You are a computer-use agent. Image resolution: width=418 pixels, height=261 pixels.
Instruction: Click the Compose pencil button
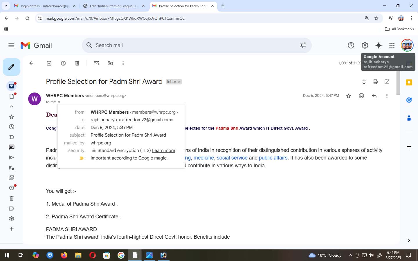(11, 67)
